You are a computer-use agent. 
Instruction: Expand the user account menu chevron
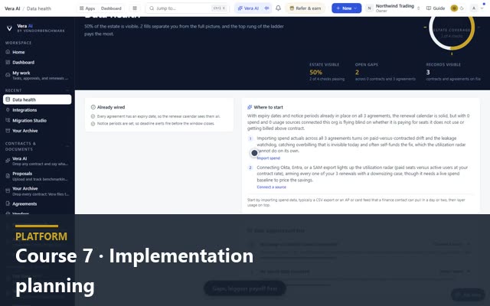coord(482,8)
